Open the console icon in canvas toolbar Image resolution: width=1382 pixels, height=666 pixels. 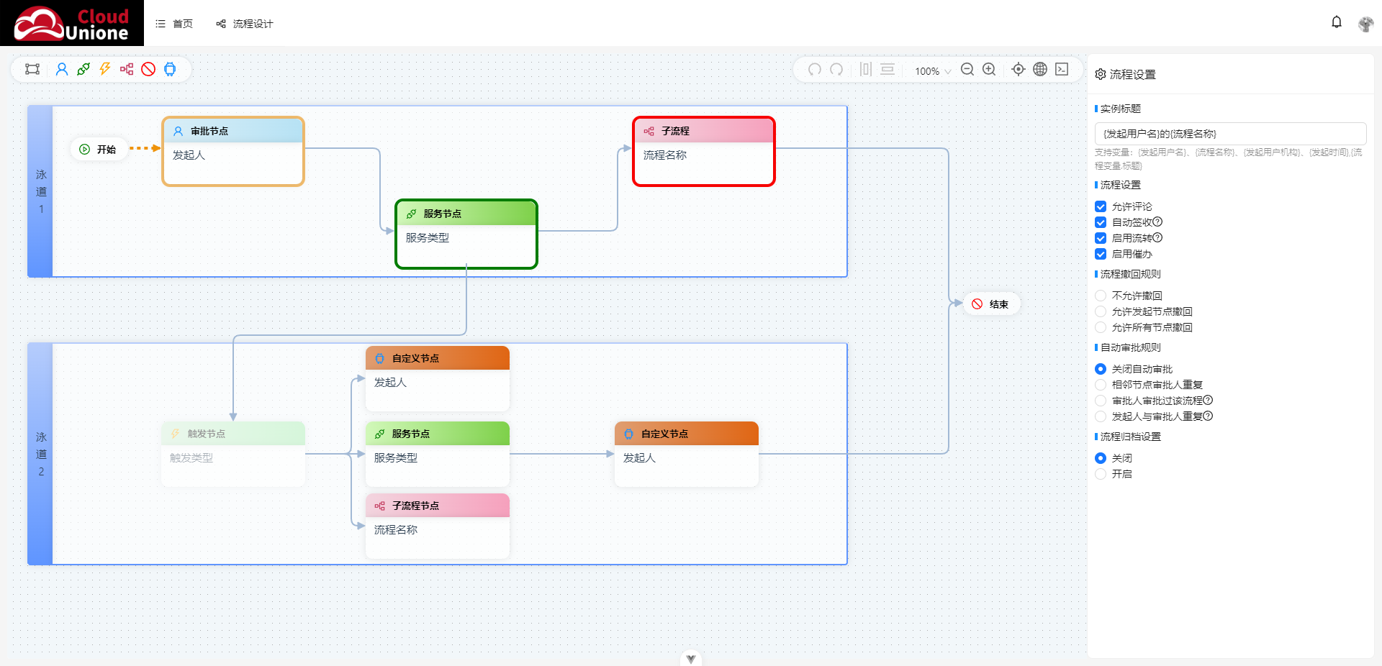pyautogui.click(x=1062, y=69)
